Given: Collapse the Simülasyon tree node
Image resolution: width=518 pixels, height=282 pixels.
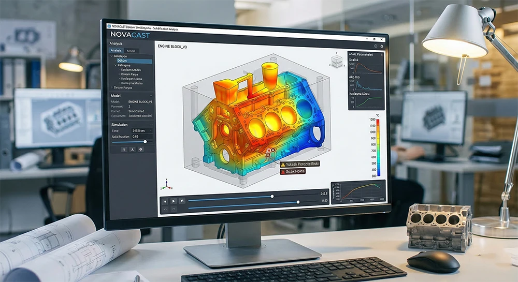Looking at the screenshot, I should 112,56.
